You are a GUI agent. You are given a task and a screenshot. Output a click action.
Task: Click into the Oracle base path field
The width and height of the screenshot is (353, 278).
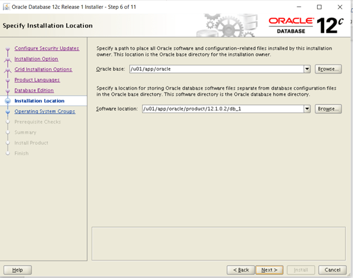pos(223,69)
